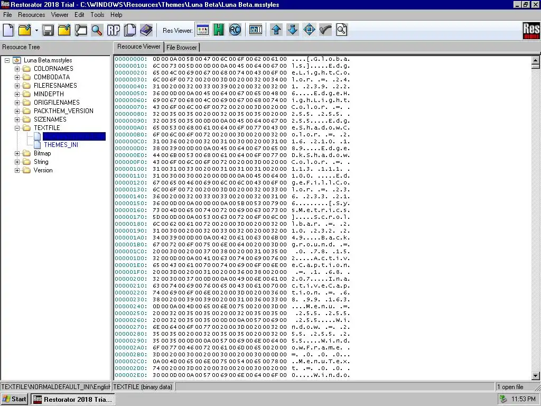This screenshot has height=406, width=541.
Task: Select the Bitmap tree label
Action: (x=42, y=153)
